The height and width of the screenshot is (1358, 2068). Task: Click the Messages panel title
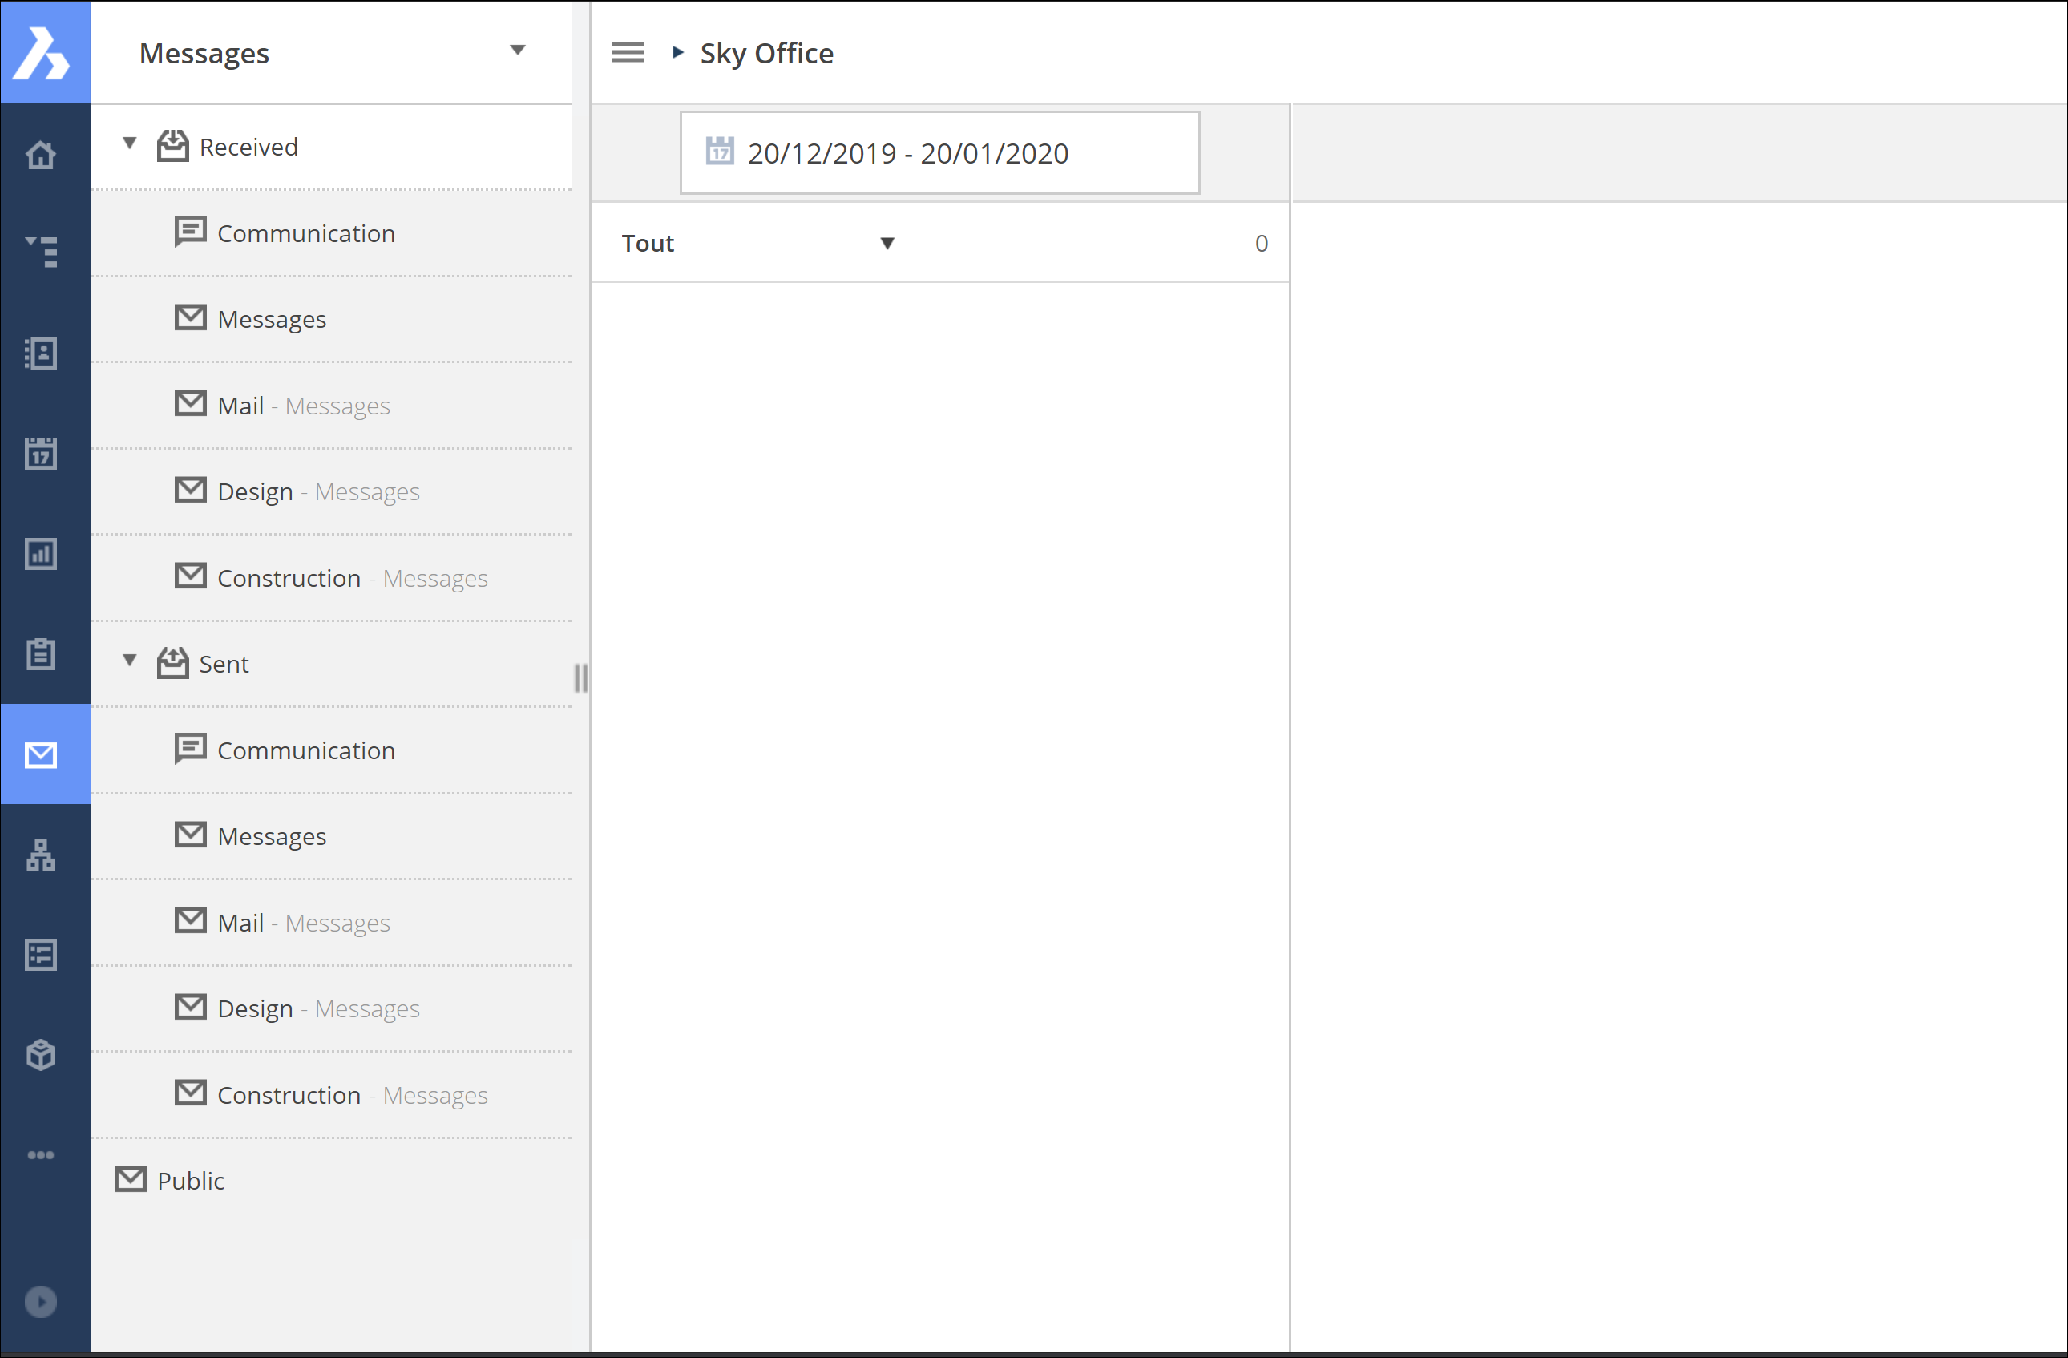click(x=204, y=53)
